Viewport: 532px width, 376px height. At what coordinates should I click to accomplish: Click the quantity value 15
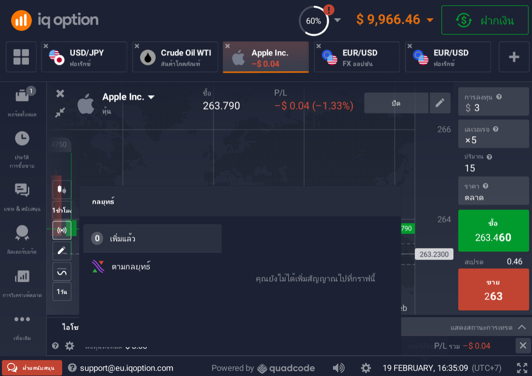[x=470, y=168]
